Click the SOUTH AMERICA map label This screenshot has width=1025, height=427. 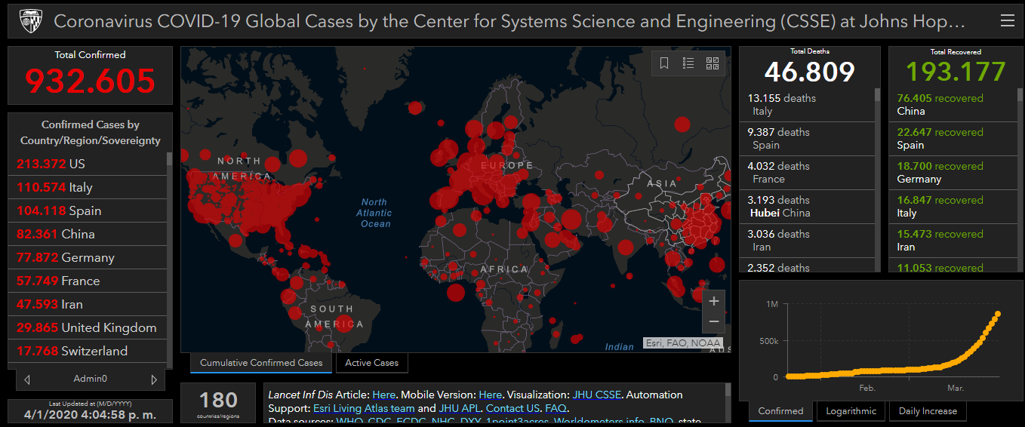pyautogui.click(x=334, y=317)
